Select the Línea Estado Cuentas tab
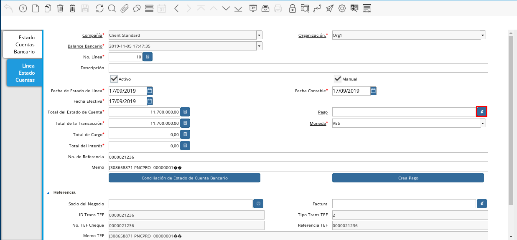517x240 pixels. click(26, 73)
